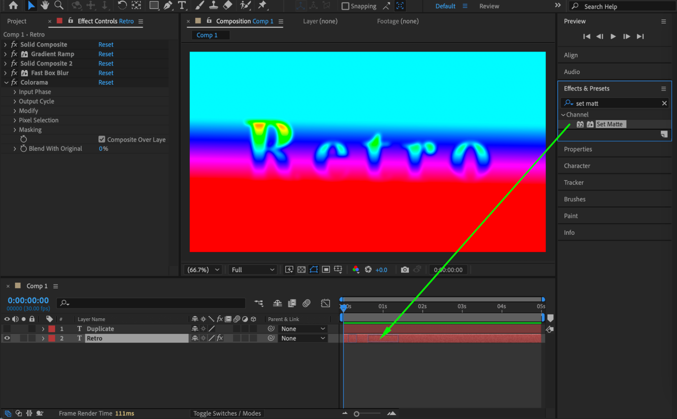Reset the Colorama effect
Image resolution: width=677 pixels, height=419 pixels.
pos(106,82)
